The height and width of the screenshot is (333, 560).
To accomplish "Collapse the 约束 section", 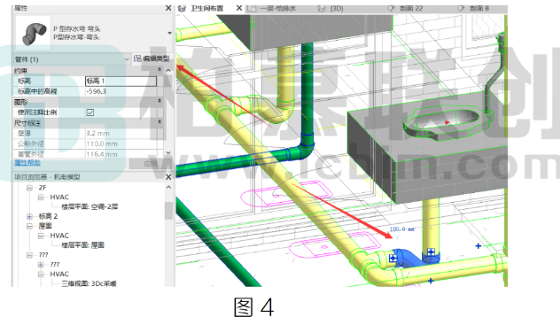I will point(159,70).
